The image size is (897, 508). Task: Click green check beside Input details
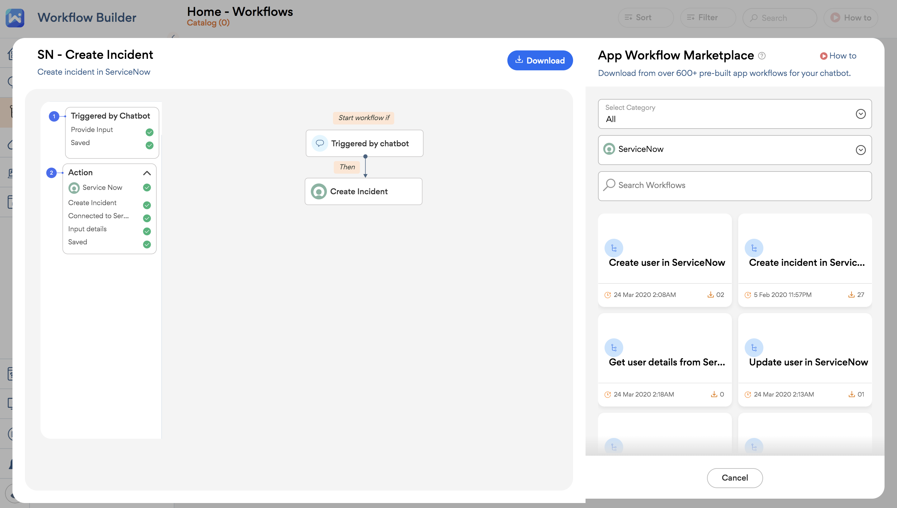(x=147, y=231)
